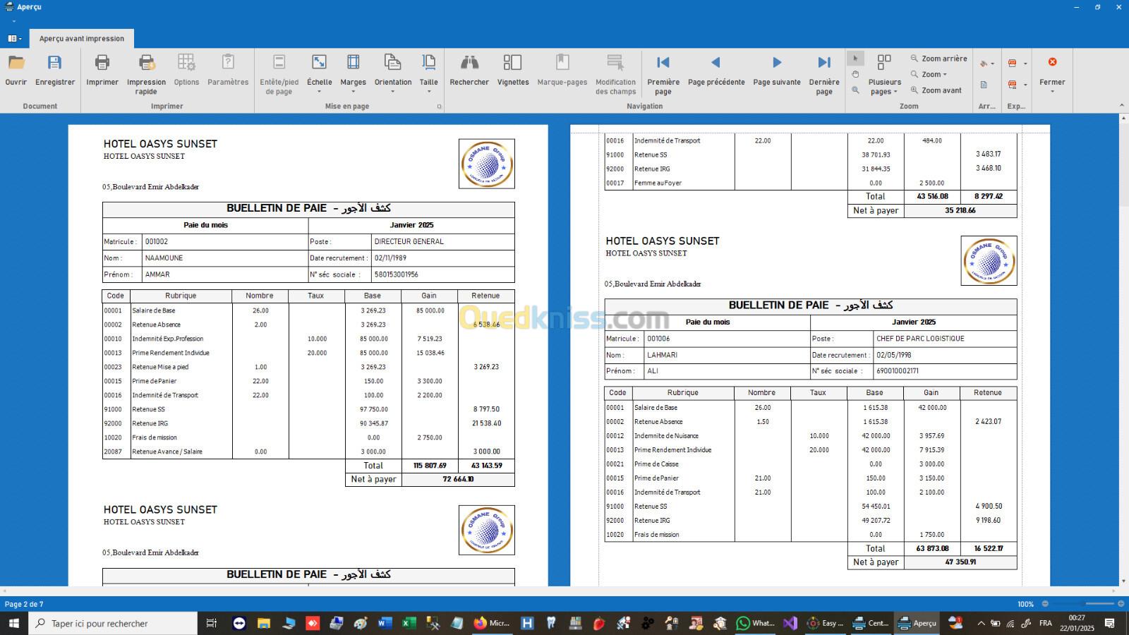Click the zoom slider in status bar

[x=1083, y=604]
